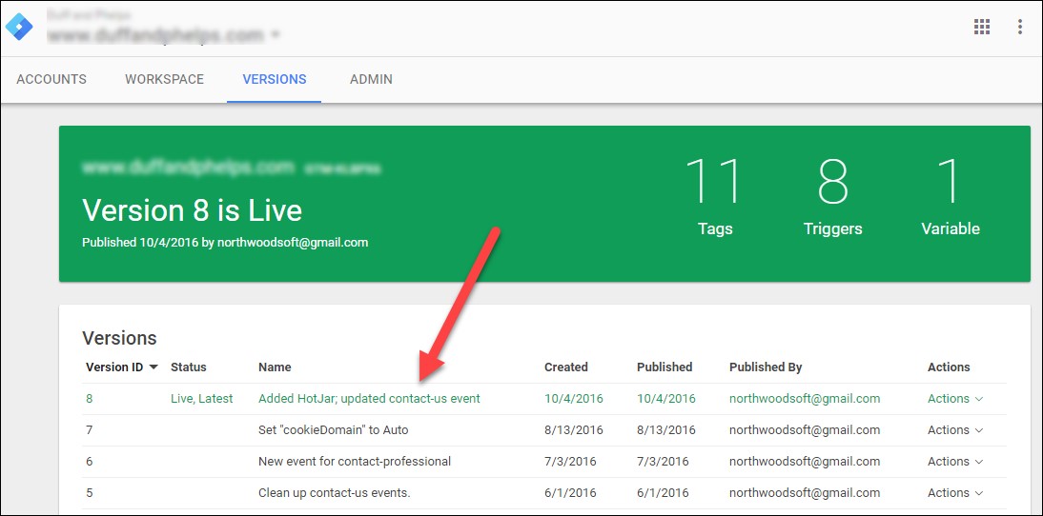Switch to the Accounts tab

pos(51,79)
